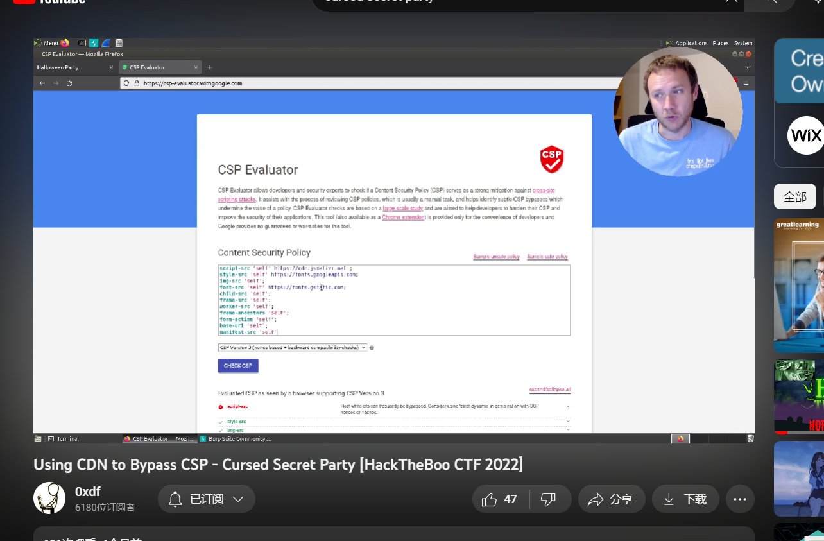Open a new Firefox tab with plus

pyautogui.click(x=209, y=67)
